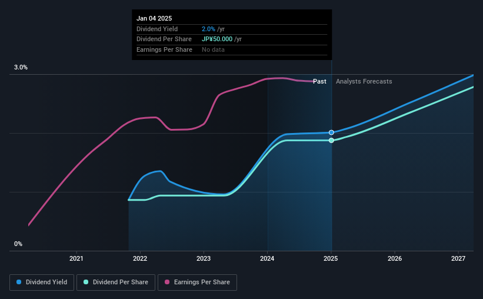Click the 2026 x-axis label
This screenshot has width=483, height=299.
pos(395,258)
